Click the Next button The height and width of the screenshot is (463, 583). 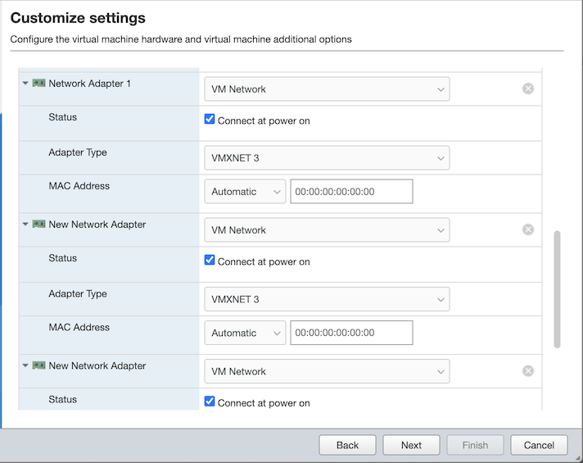[x=411, y=445]
